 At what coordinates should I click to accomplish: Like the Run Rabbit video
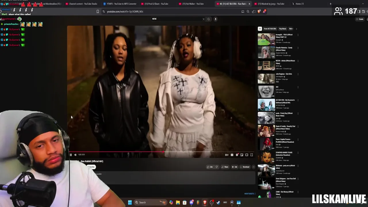point(210,167)
